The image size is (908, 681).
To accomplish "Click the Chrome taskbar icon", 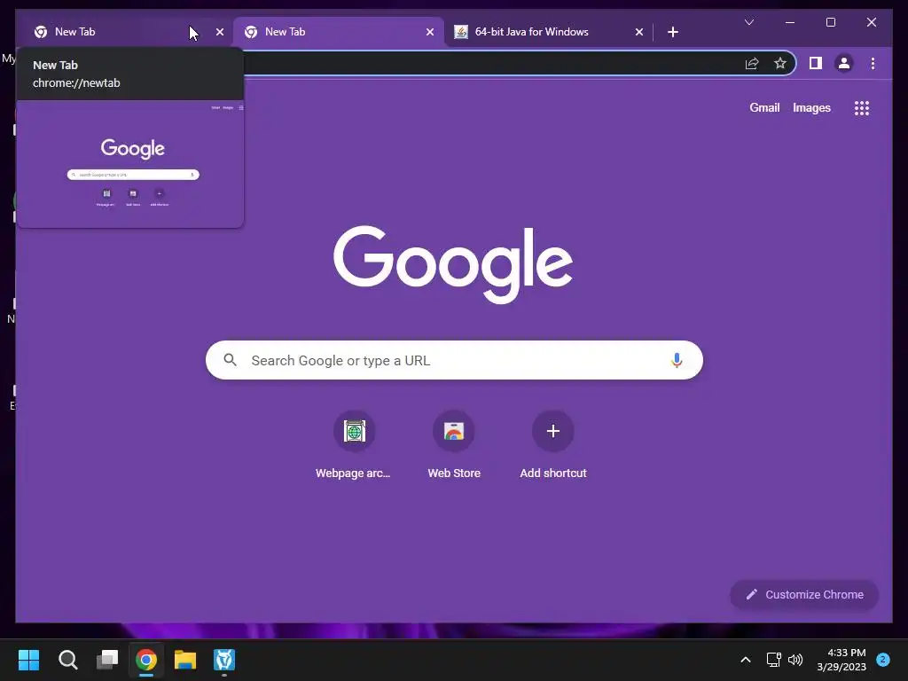I will pyautogui.click(x=146, y=660).
